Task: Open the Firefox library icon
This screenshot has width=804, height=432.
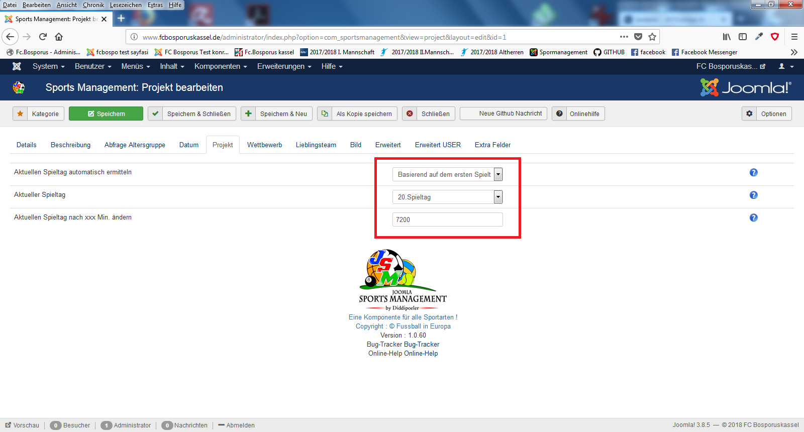Action: point(727,37)
